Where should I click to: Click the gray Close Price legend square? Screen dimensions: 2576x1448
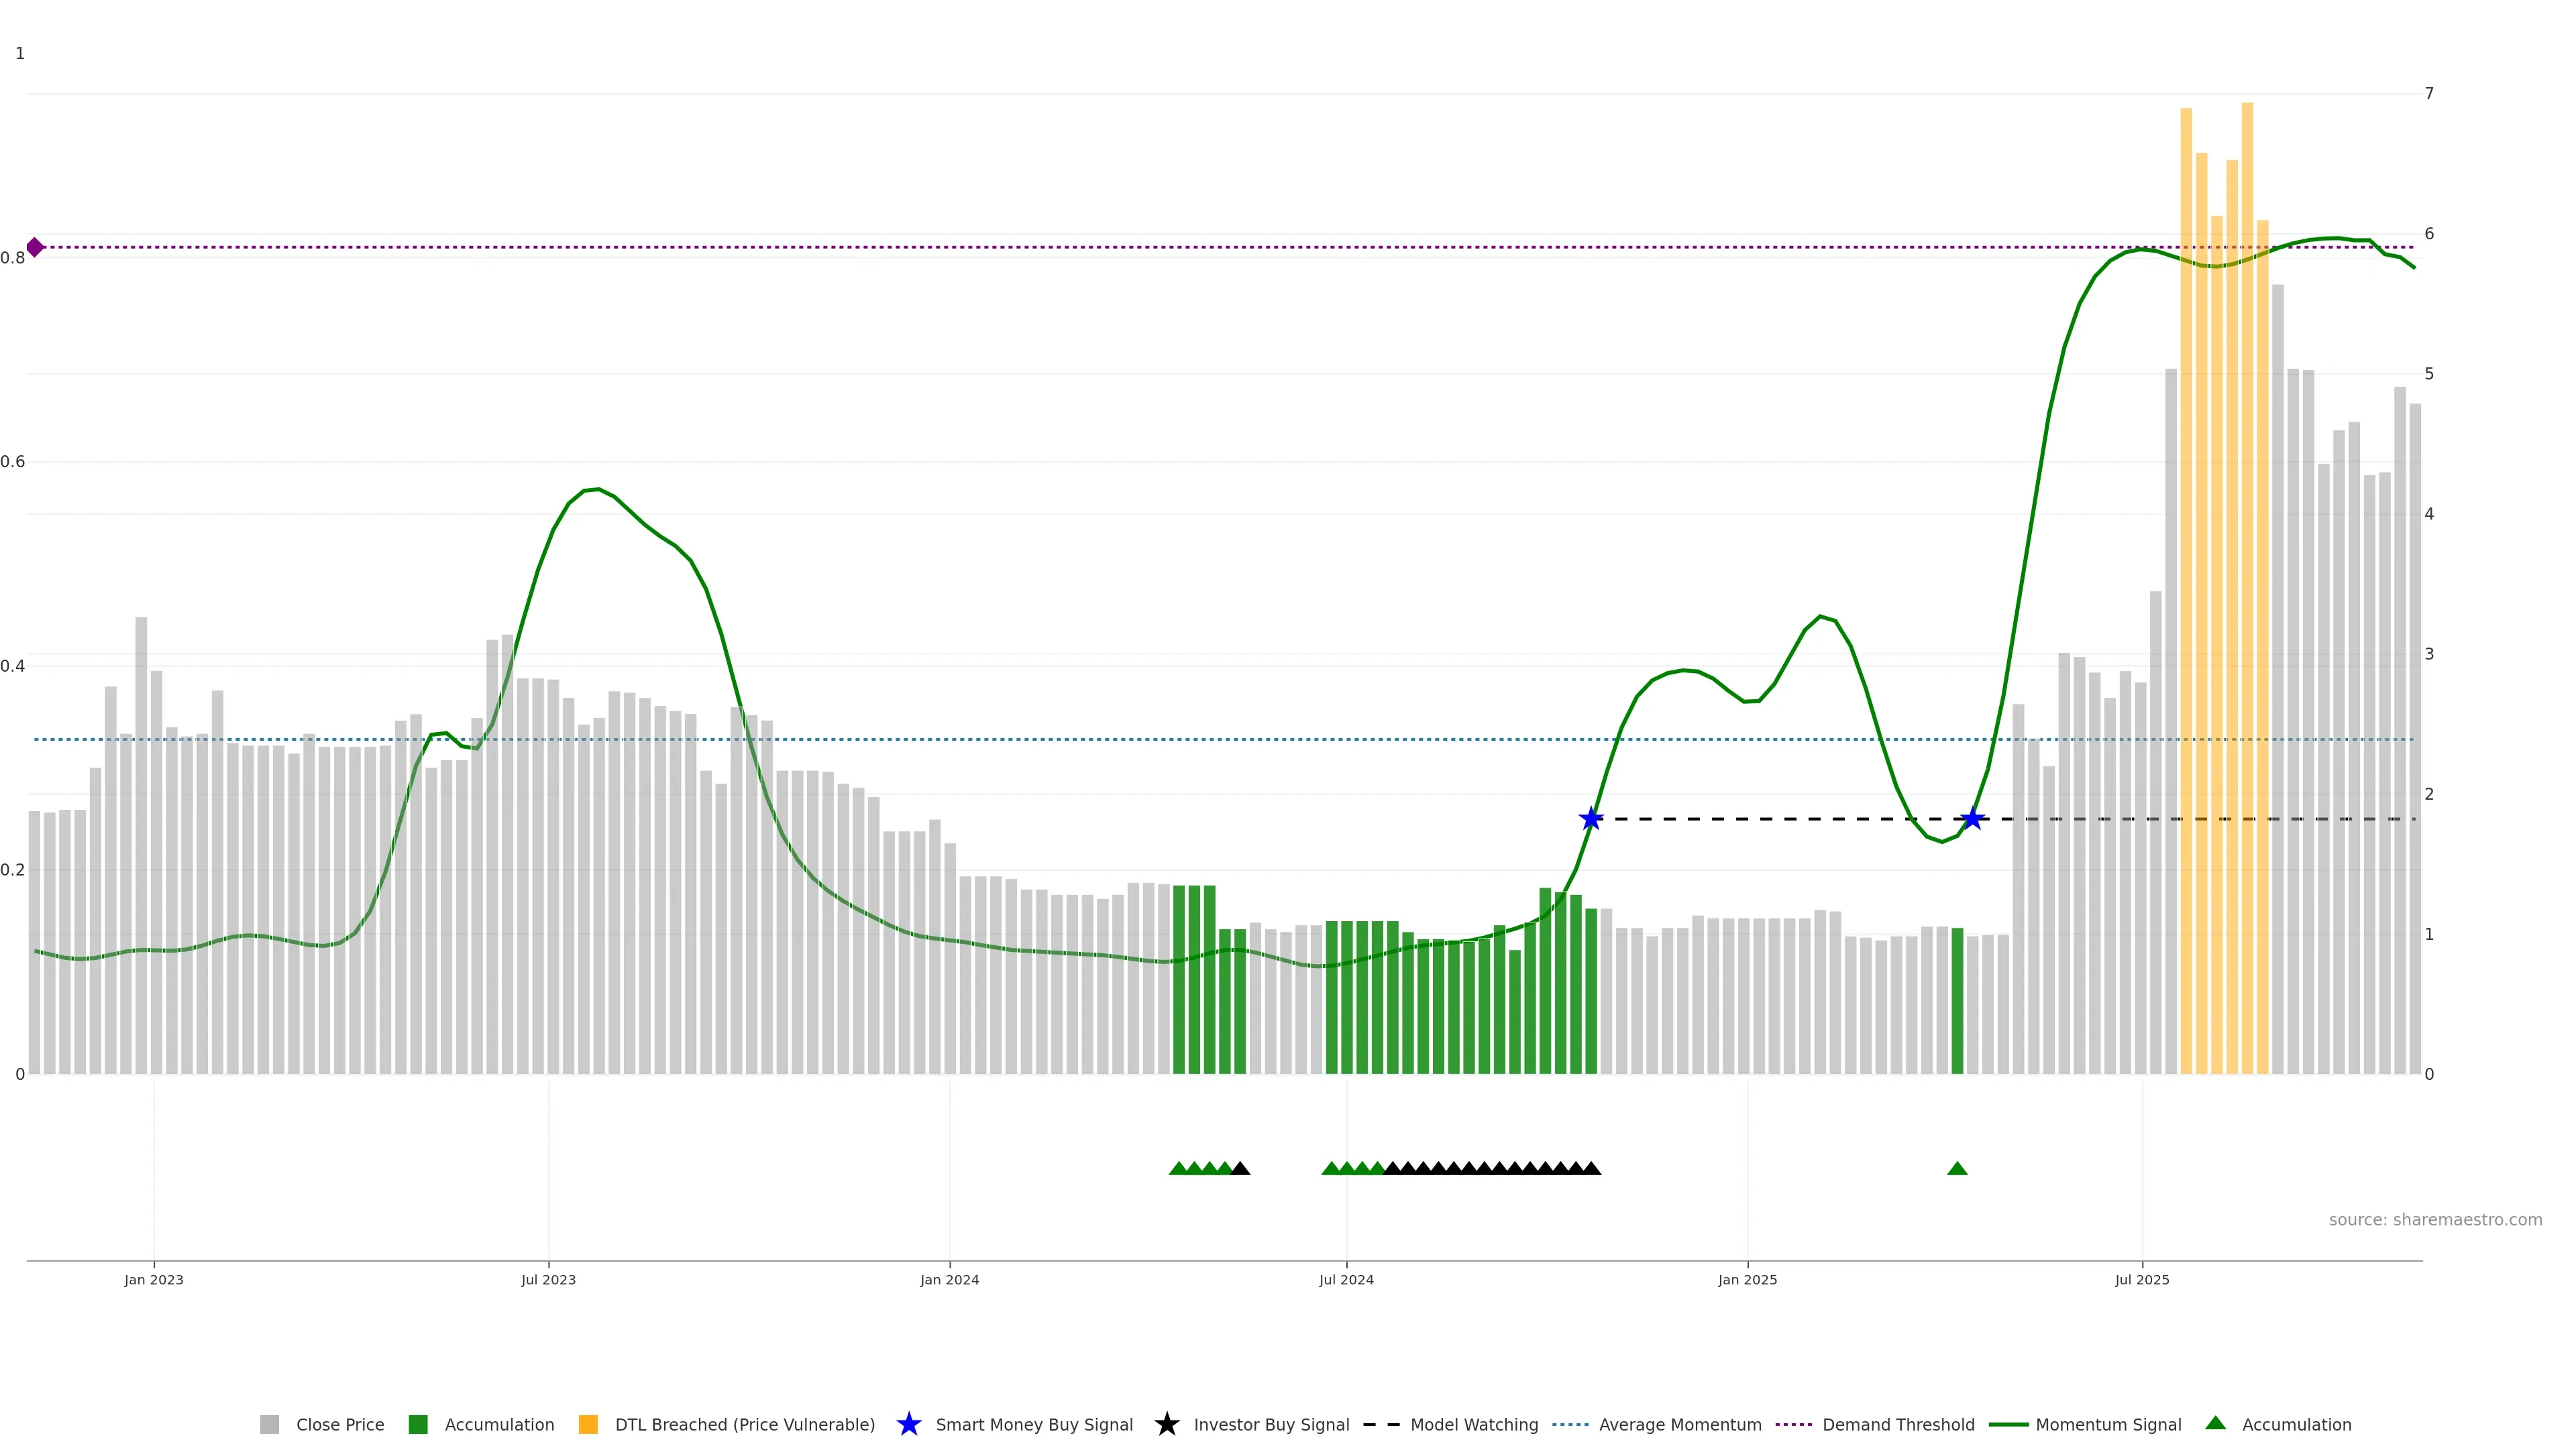270,1425
